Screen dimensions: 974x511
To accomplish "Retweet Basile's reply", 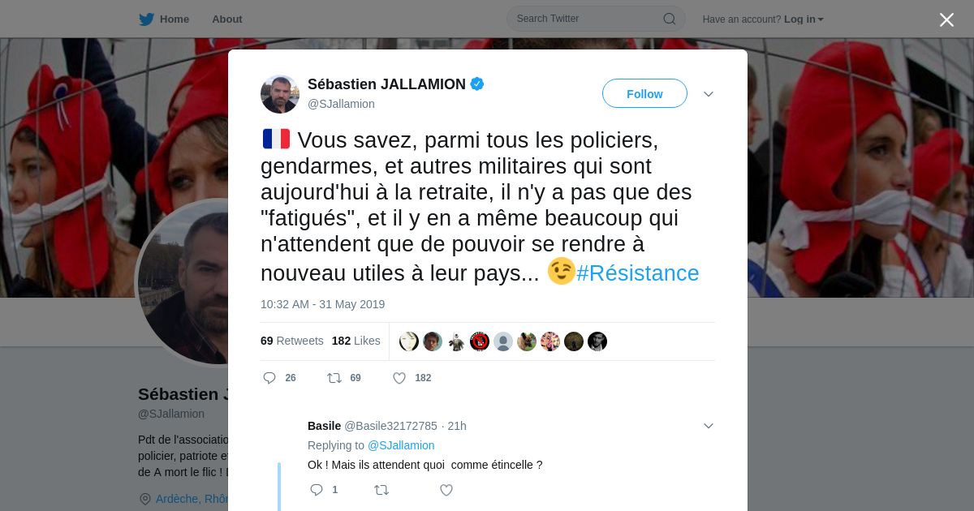I will pos(381,490).
